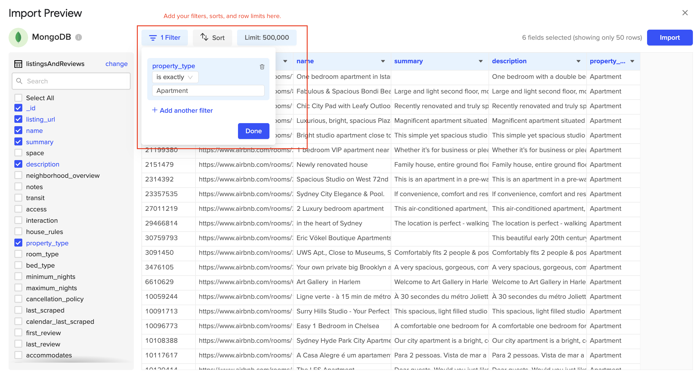Open the 'is exactly' condition dropdown
Image resolution: width=699 pixels, height=377 pixels.
[175, 77]
